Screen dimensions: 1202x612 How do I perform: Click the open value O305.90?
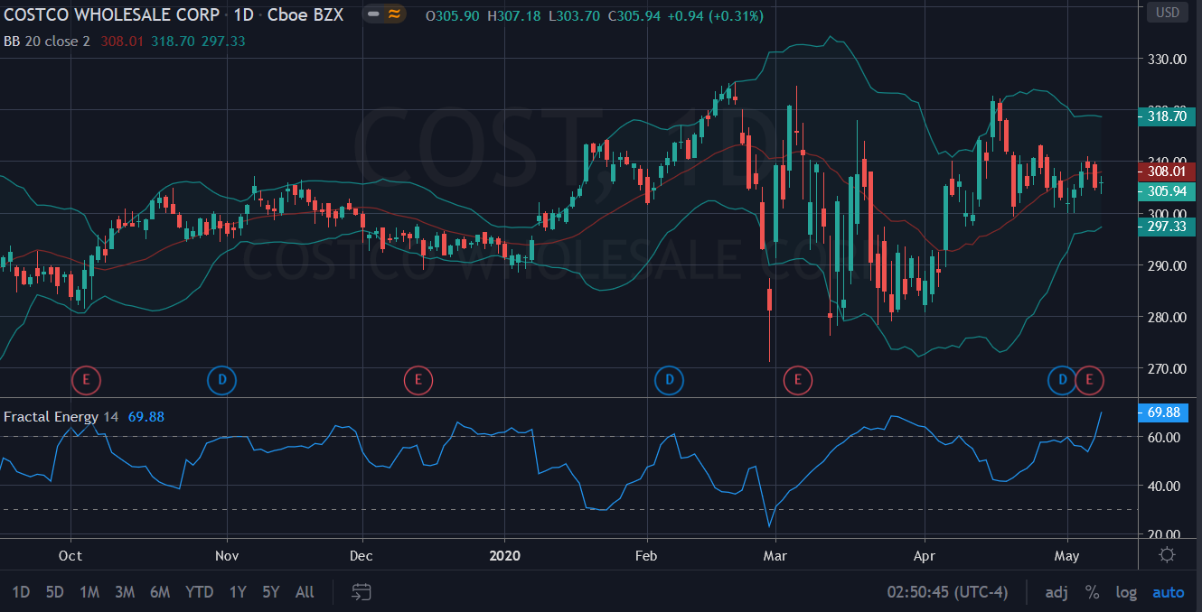(x=454, y=16)
